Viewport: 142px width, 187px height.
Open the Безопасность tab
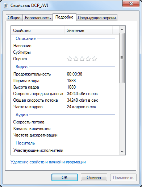point(38,18)
